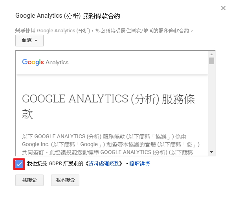Click the terms scrollbar thumb
231x197 pixels.
click(211, 61)
